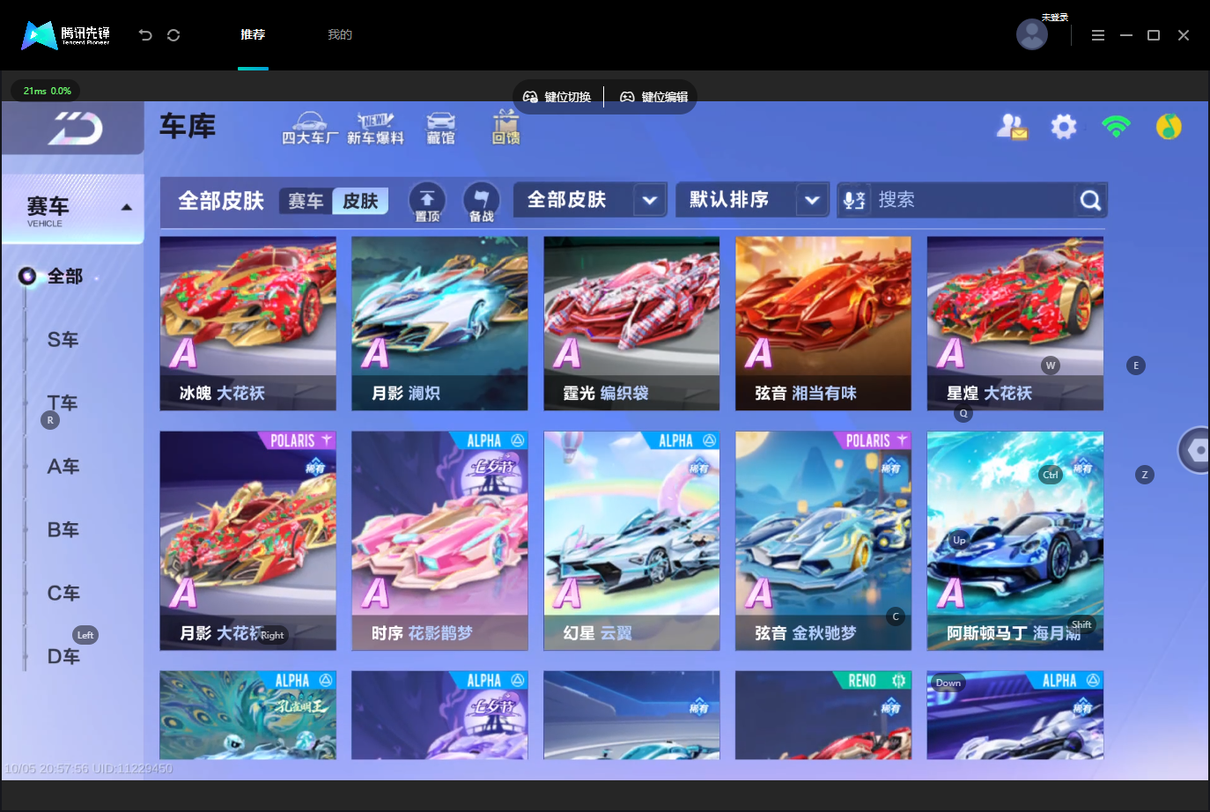This screenshot has height=812, width=1210.
Task: Select the C车 category
Action: (63, 594)
